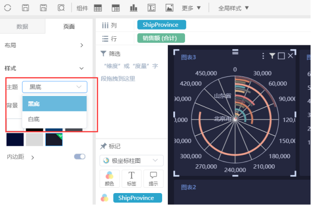The image size is (311, 205).
Task: Click the save-as icon in toolbar
Action: coord(43,8)
